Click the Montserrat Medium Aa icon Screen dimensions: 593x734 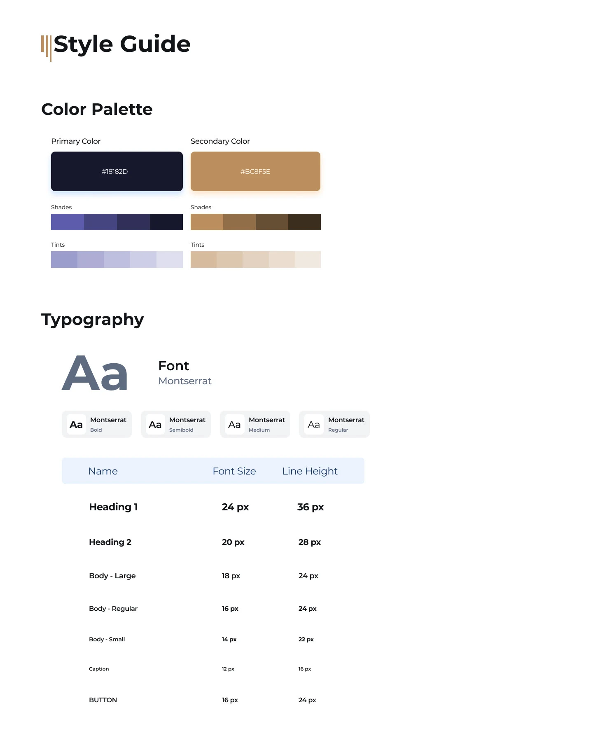point(234,424)
